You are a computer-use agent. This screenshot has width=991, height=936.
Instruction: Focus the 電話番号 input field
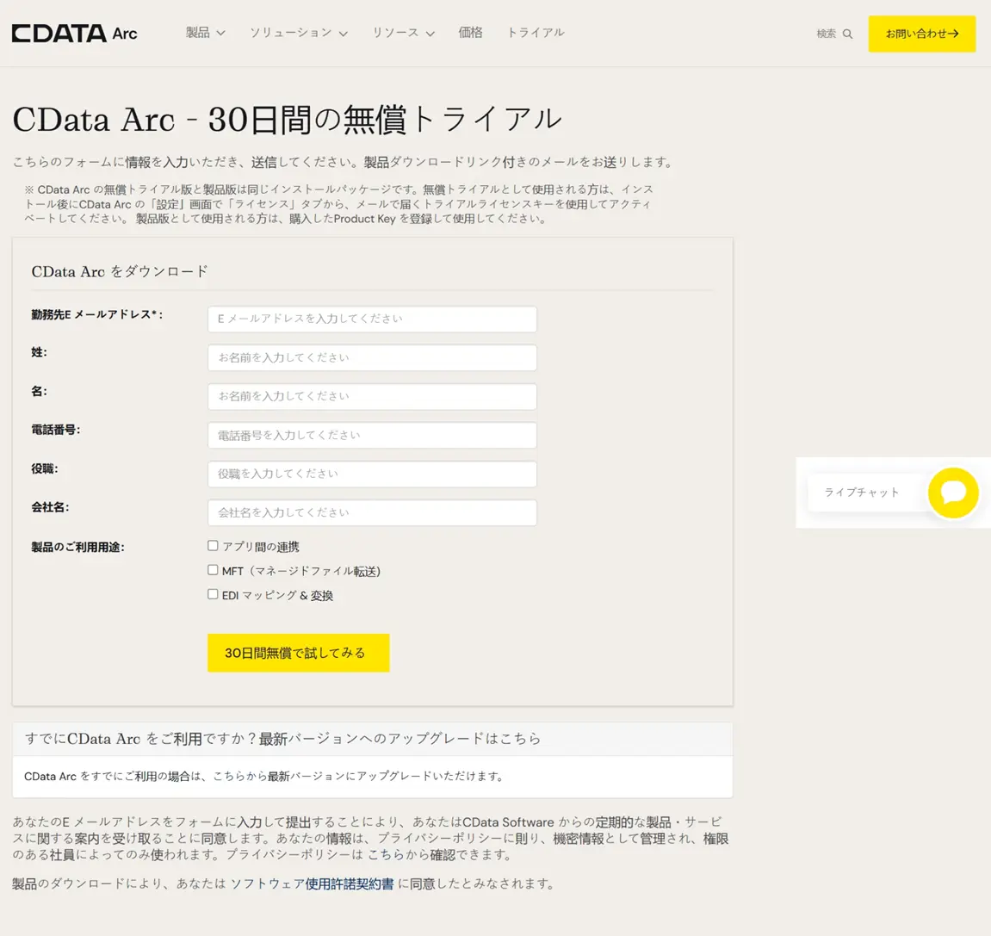pyautogui.click(x=372, y=436)
